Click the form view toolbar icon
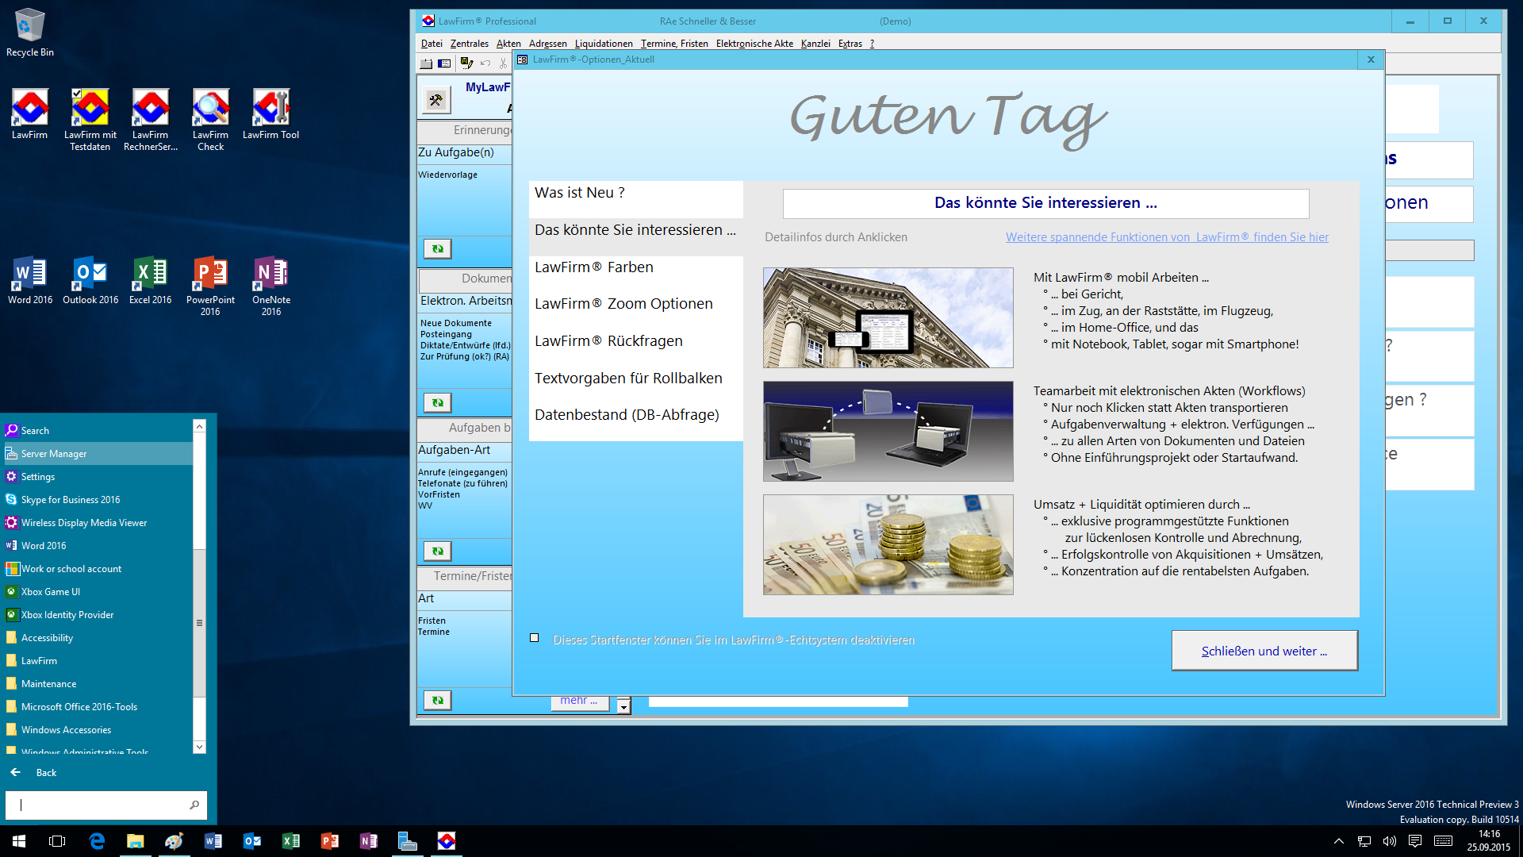Viewport: 1523px width, 857px height. [444, 63]
